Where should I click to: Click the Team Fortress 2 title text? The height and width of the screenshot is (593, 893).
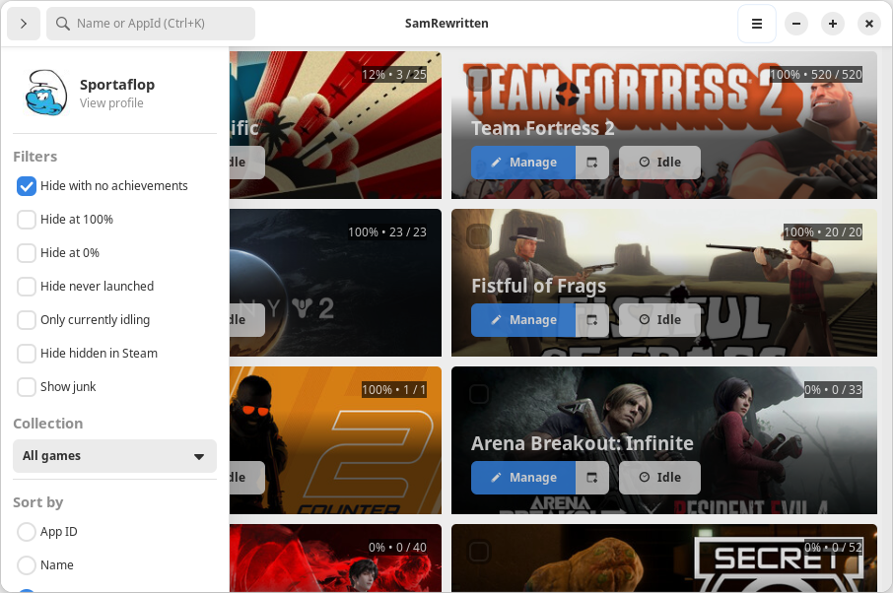tap(543, 129)
